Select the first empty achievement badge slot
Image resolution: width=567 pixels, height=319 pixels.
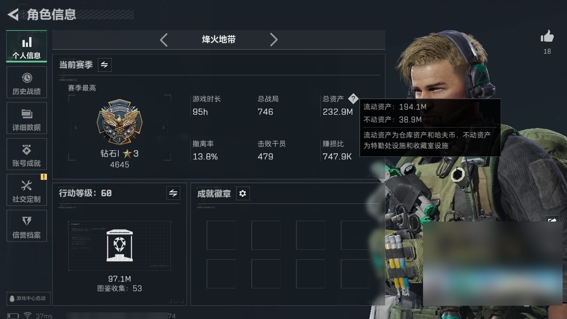click(x=221, y=235)
